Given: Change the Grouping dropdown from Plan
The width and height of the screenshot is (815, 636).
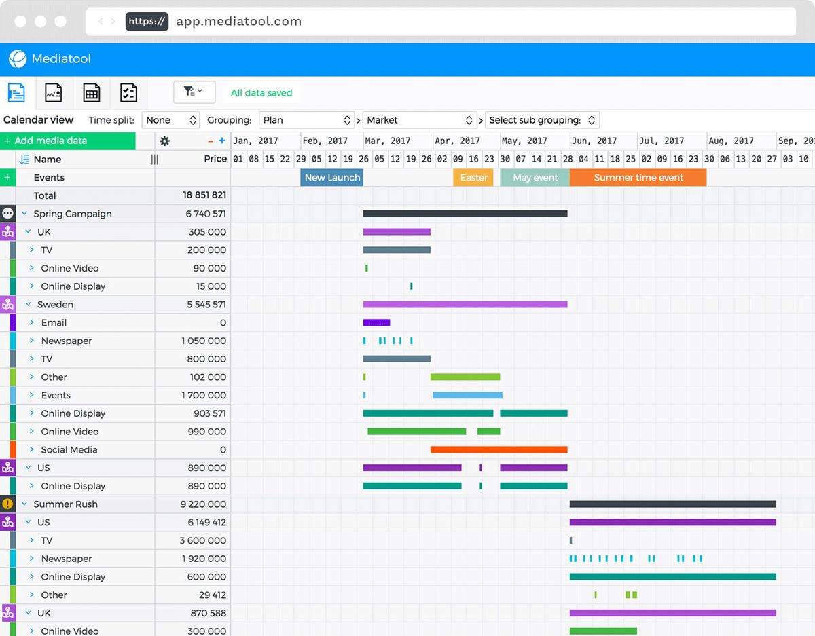Looking at the screenshot, I should pyautogui.click(x=307, y=119).
